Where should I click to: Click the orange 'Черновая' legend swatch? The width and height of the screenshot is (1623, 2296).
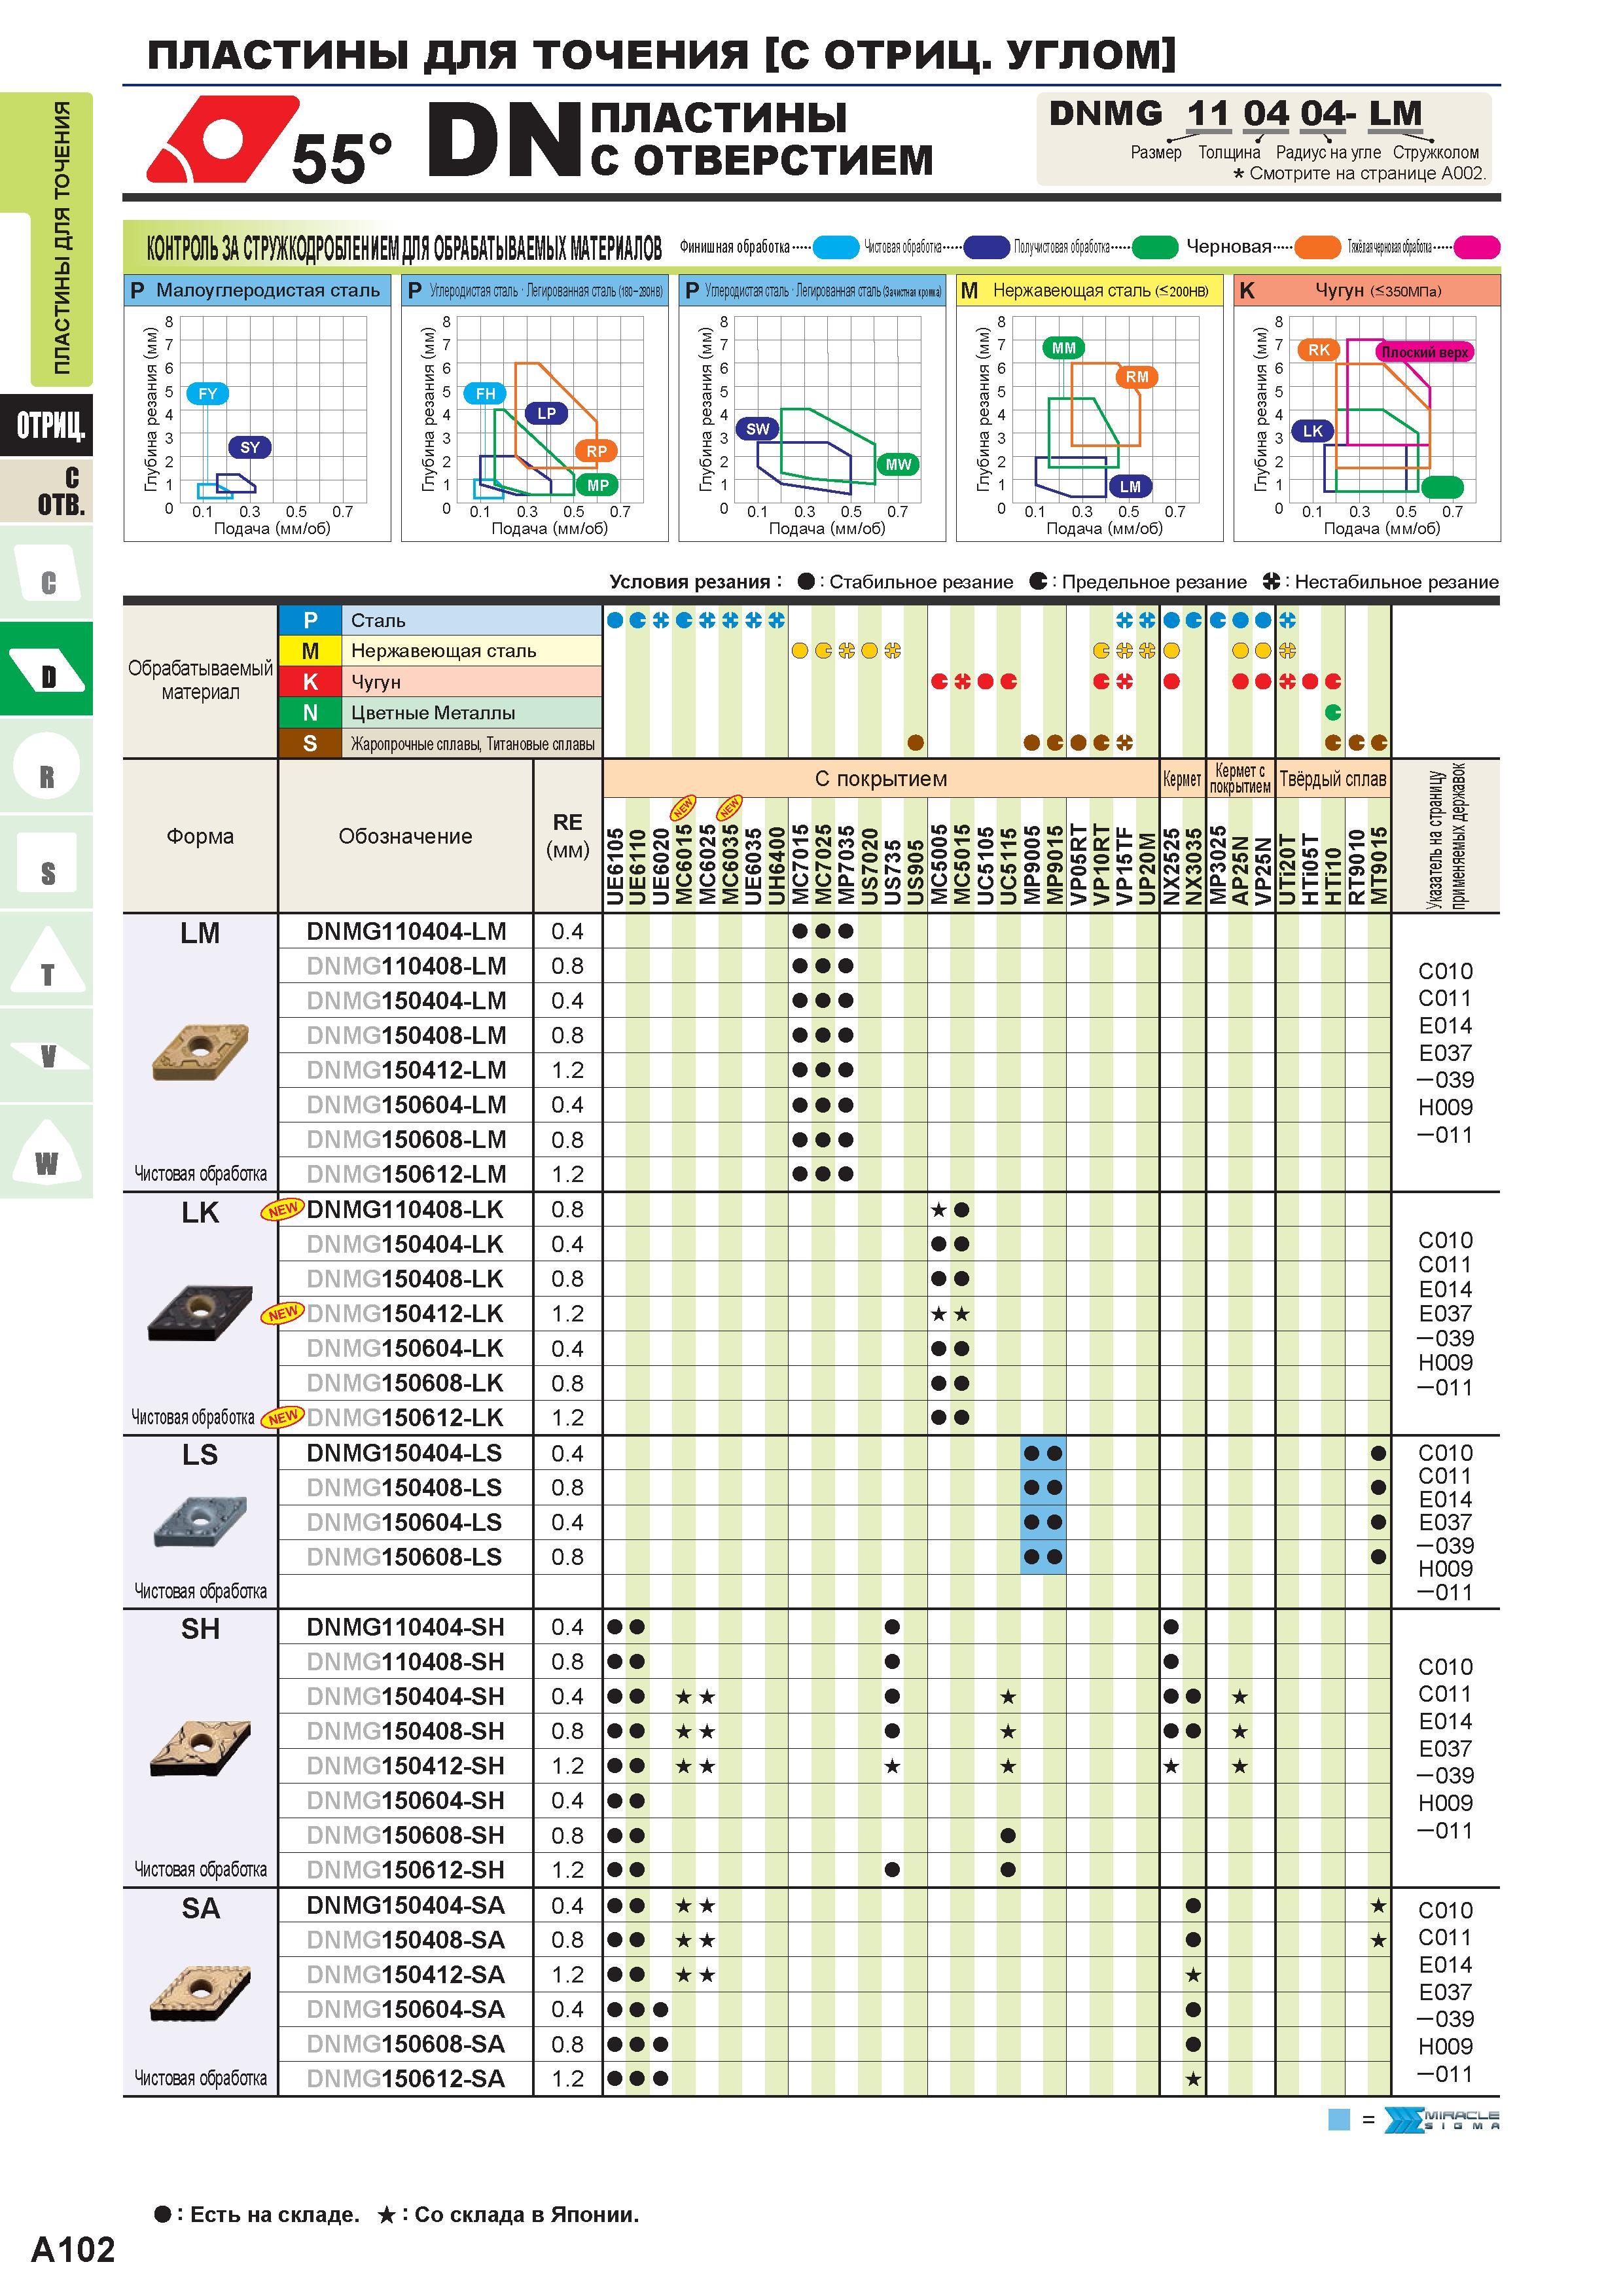[1317, 247]
